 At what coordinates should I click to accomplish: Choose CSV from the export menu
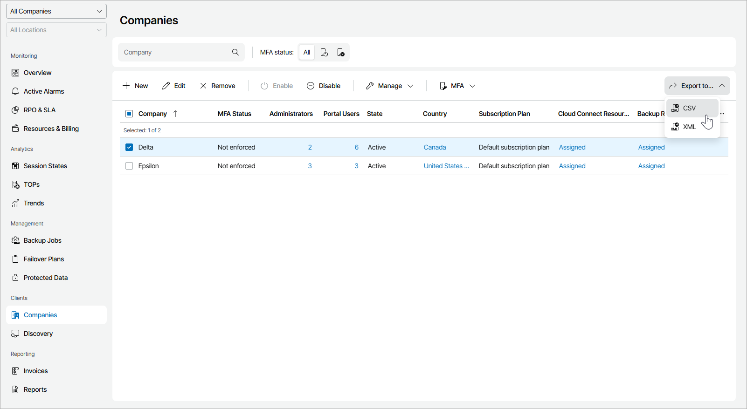click(689, 108)
